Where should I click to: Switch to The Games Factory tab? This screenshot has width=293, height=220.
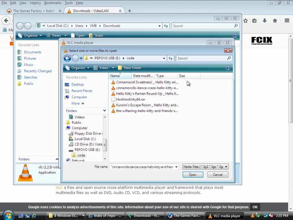[x=34, y=11]
